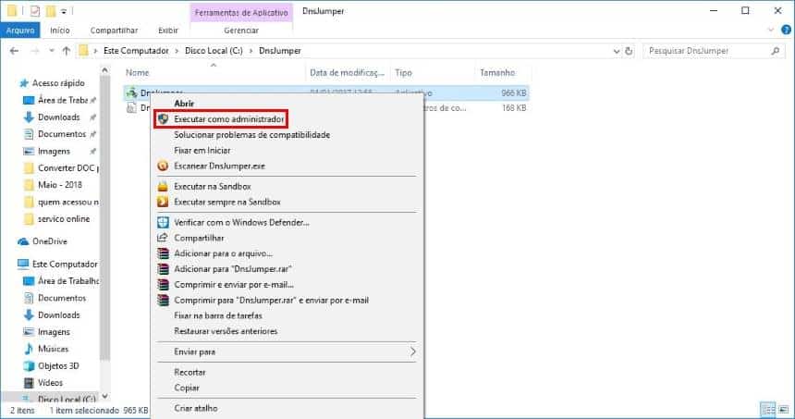This screenshot has width=795, height=419.
Task: Click the Compartilhar share icon in context menu
Action: point(163,238)
